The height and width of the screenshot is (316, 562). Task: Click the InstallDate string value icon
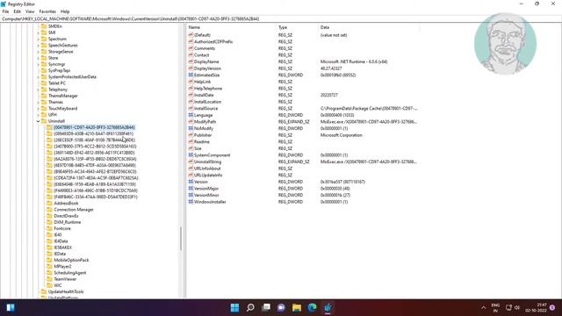tap(191, 95)
